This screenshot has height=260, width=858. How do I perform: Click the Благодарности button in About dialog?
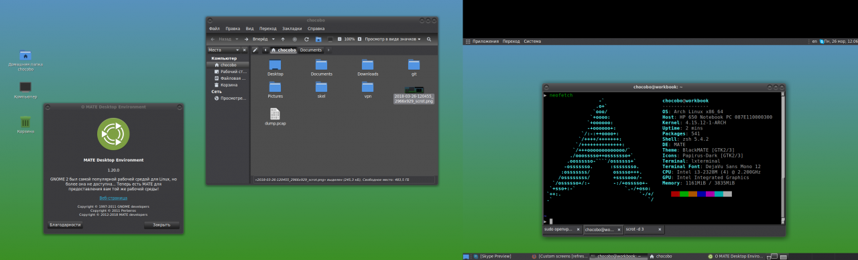pyautogui.click(x=65, y=225)
